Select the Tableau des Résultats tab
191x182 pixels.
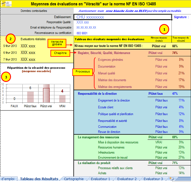[39, 179]
